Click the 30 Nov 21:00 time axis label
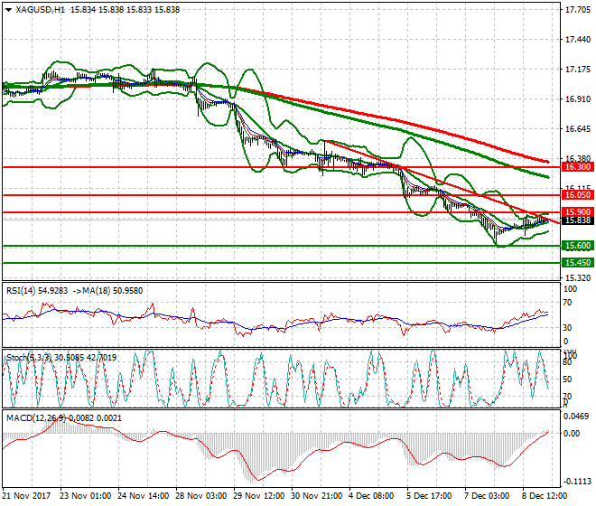Screen dimensions: 596x506 point(317,496)
